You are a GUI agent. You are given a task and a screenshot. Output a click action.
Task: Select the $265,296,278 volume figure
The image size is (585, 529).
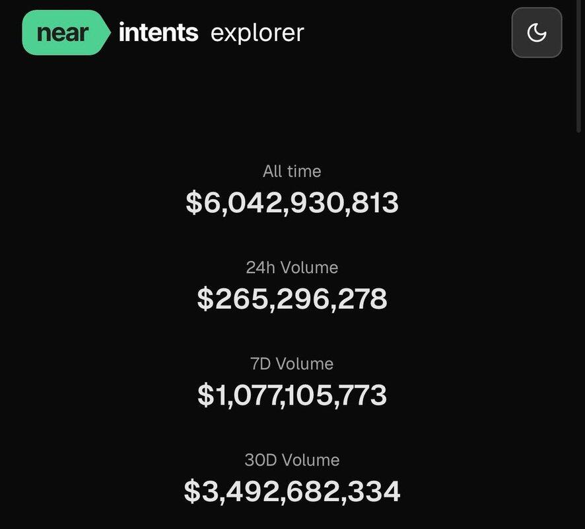pyautogui.click(x=292, y=299)
